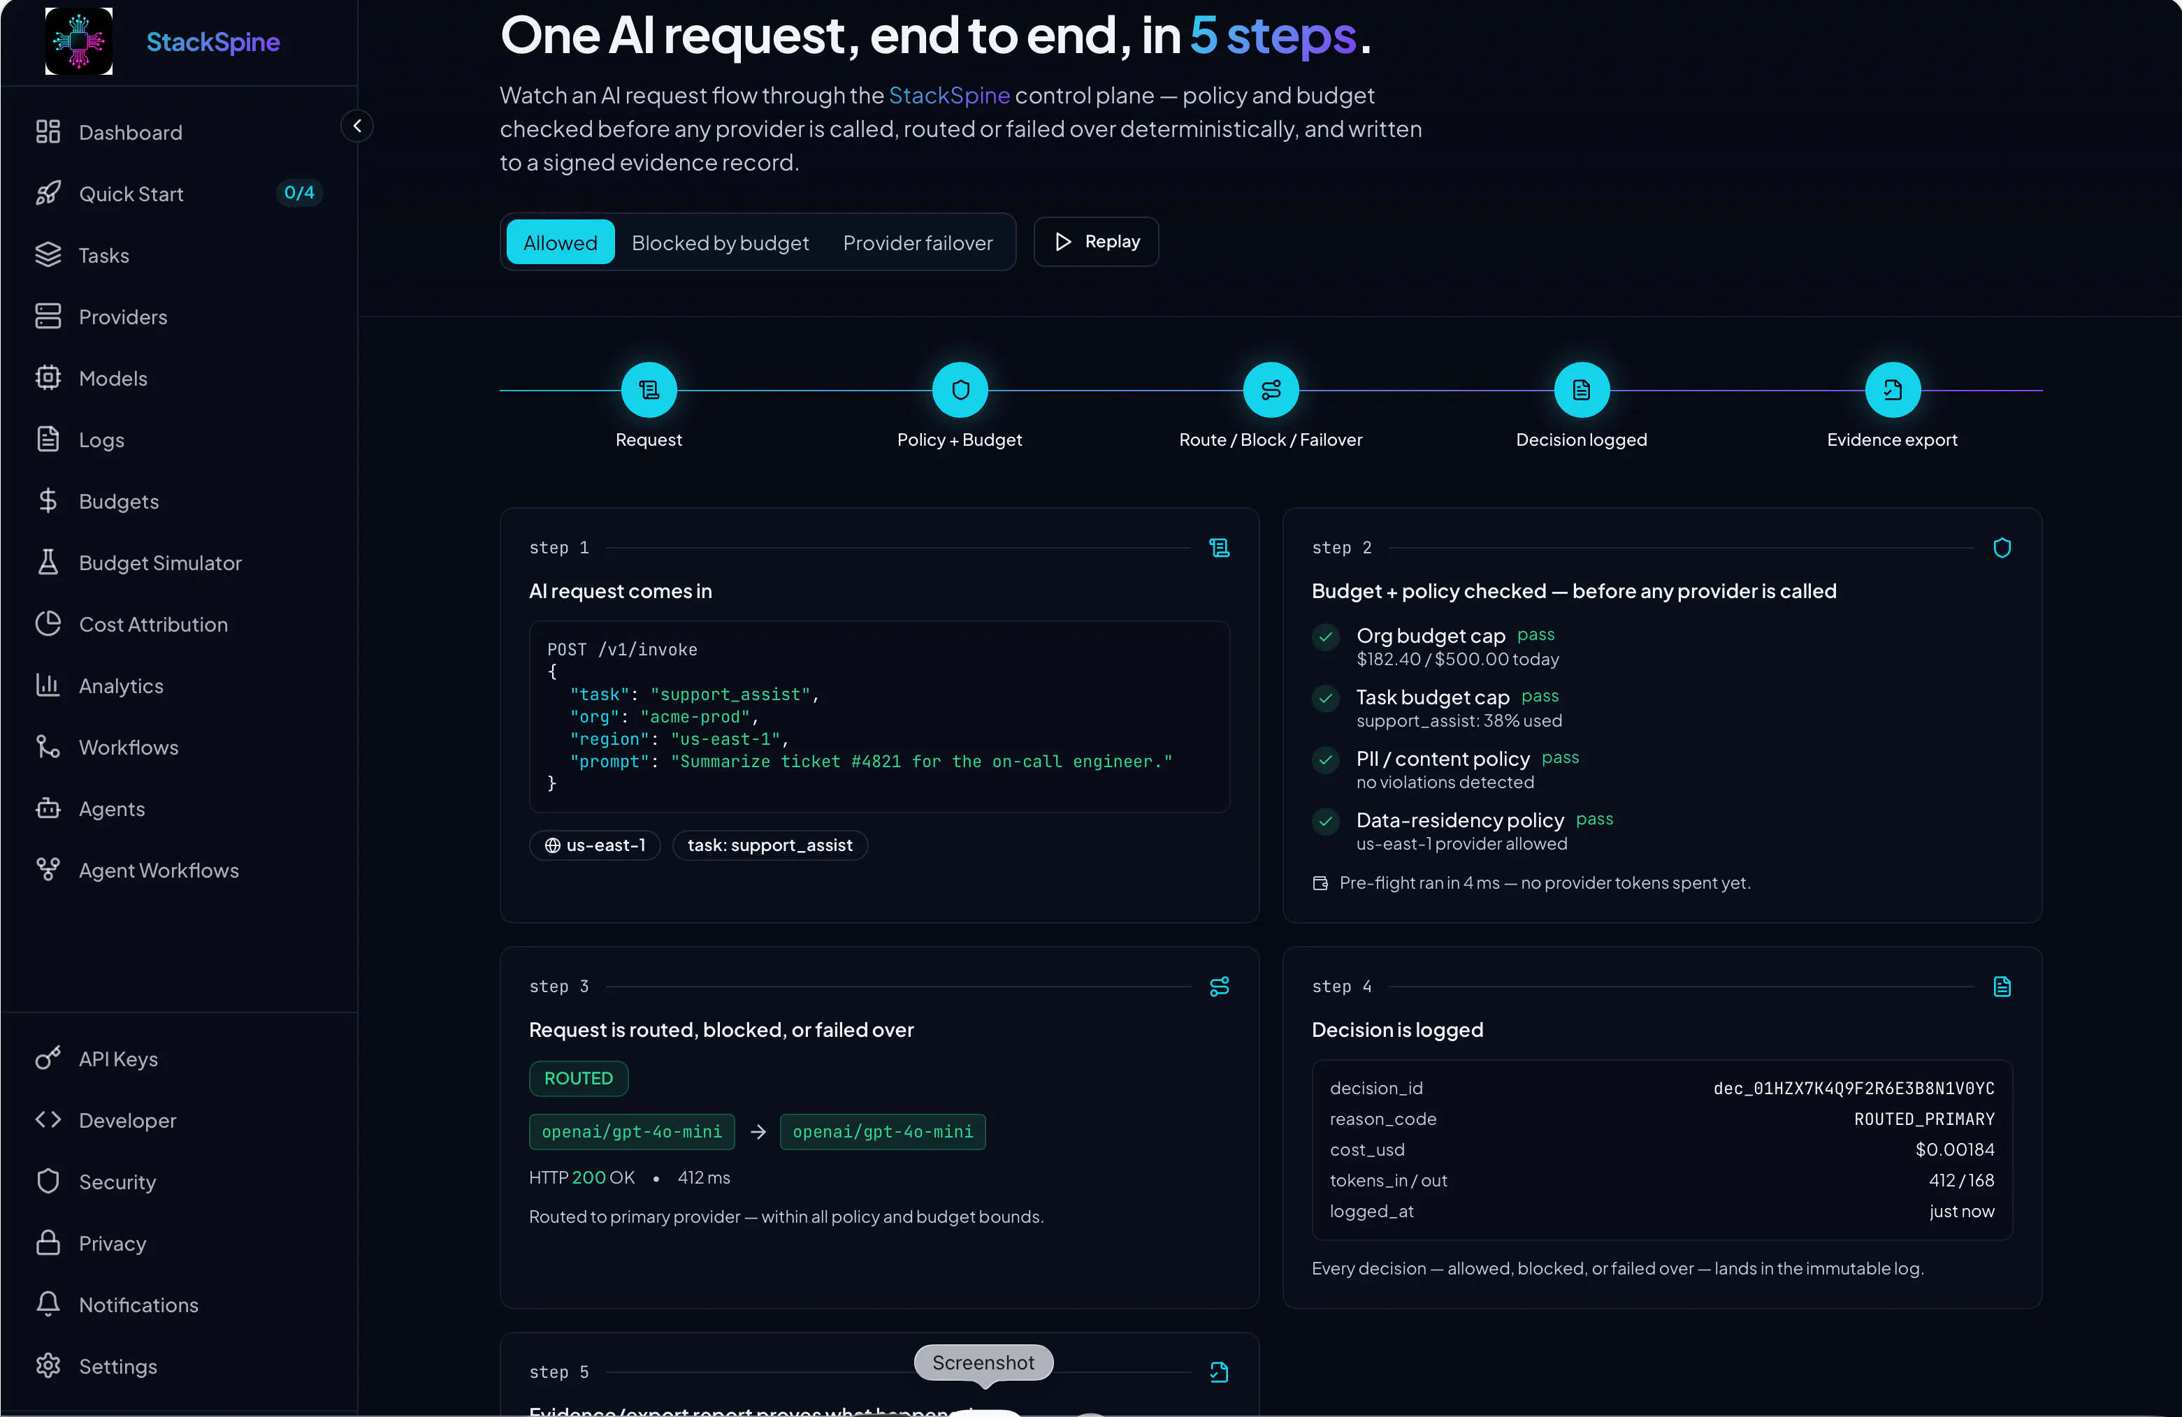Collapse the sidebar with chevron button

click(x=356, y=126)
